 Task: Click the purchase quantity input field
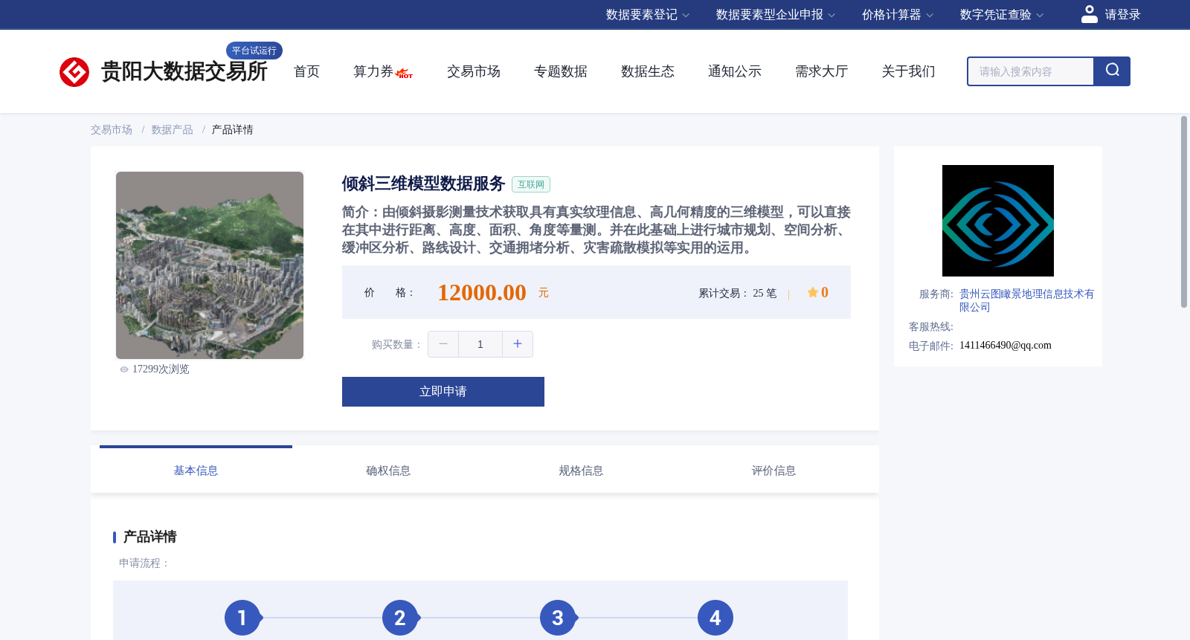pos(480,344)
